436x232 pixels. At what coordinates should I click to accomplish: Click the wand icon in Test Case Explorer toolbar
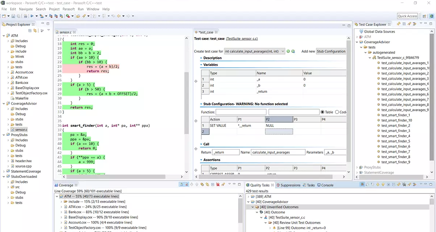tap(409, 24)
